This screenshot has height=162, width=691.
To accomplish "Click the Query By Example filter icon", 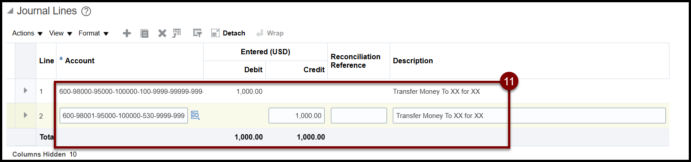I will click(198, 33).
